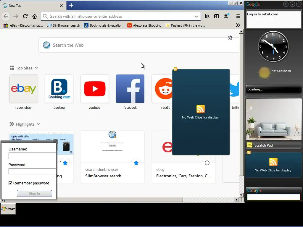Click the Log in to orkut.com gadget
The height and width of the screenshot is (227, 303).
273,20
